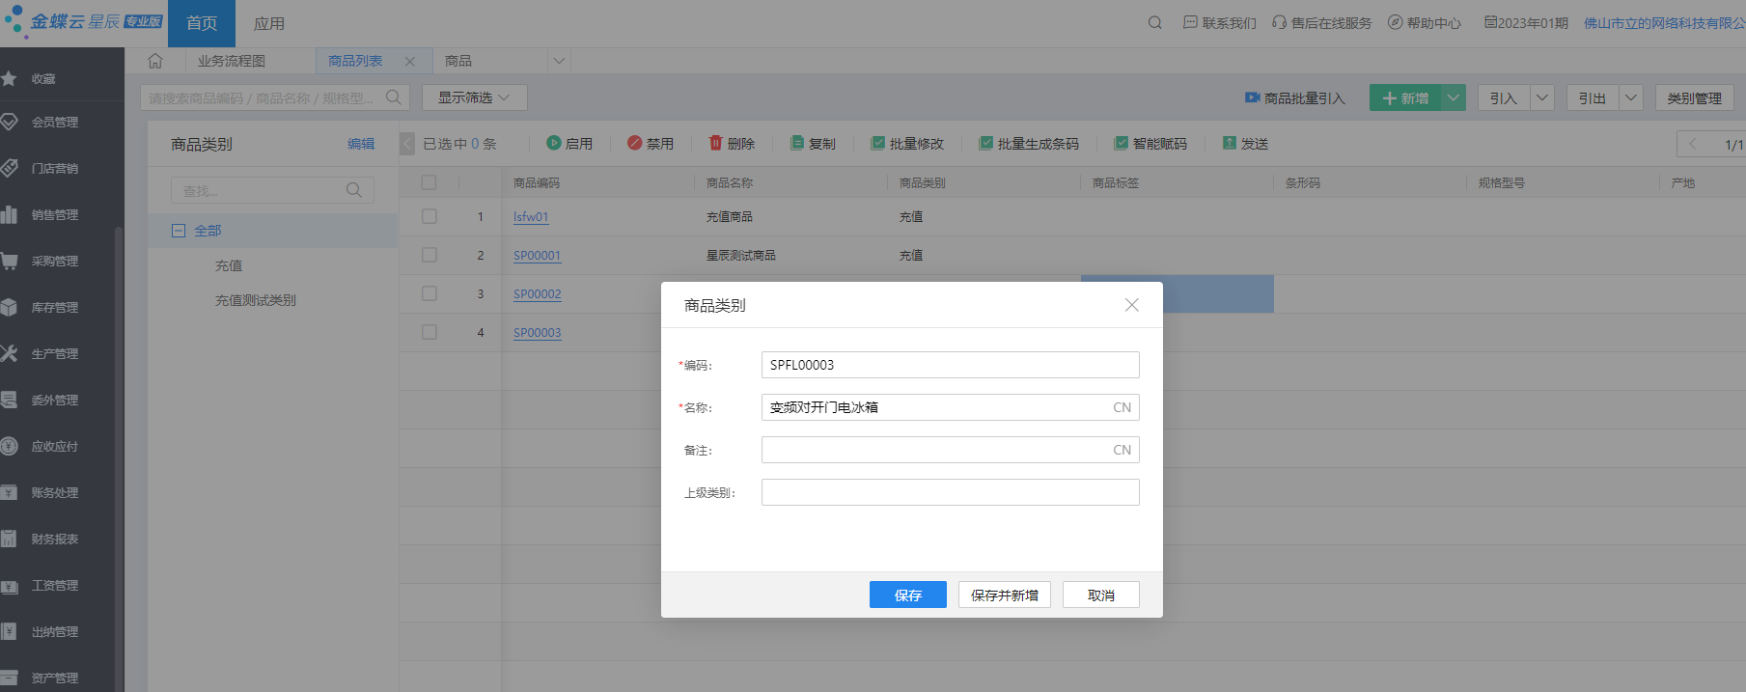Toggle select-all checkbox in table header

(430, 182)
